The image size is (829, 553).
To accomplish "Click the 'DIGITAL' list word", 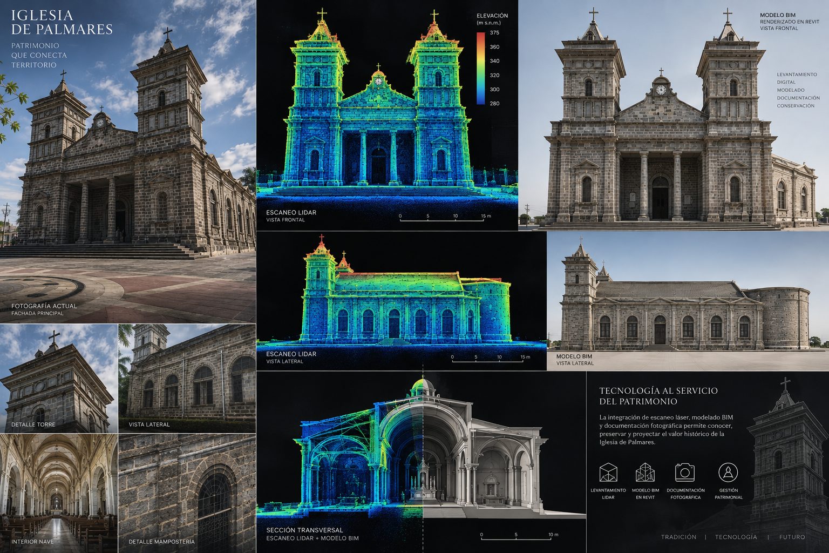I will [786, 82].
